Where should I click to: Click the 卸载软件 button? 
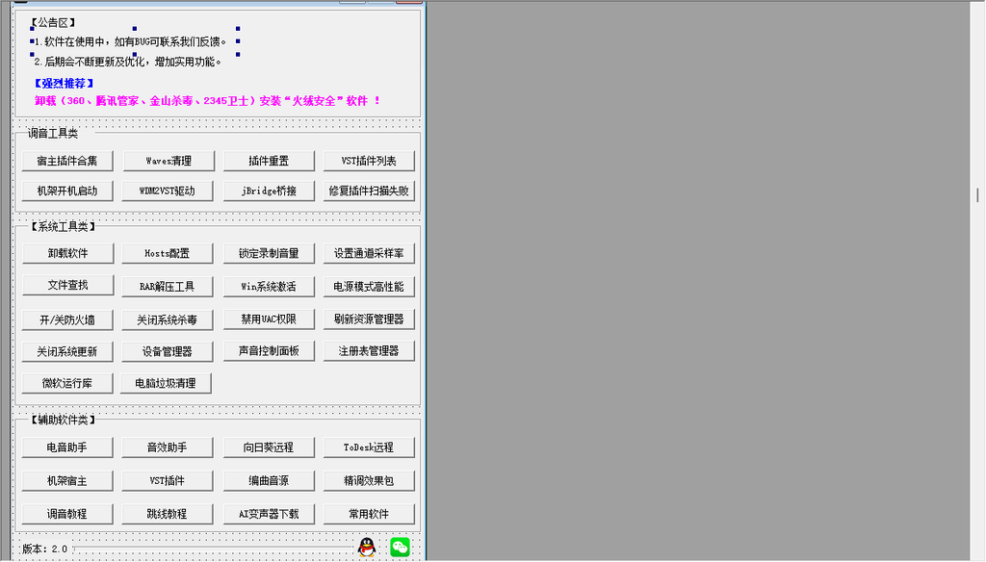[68, 253]
